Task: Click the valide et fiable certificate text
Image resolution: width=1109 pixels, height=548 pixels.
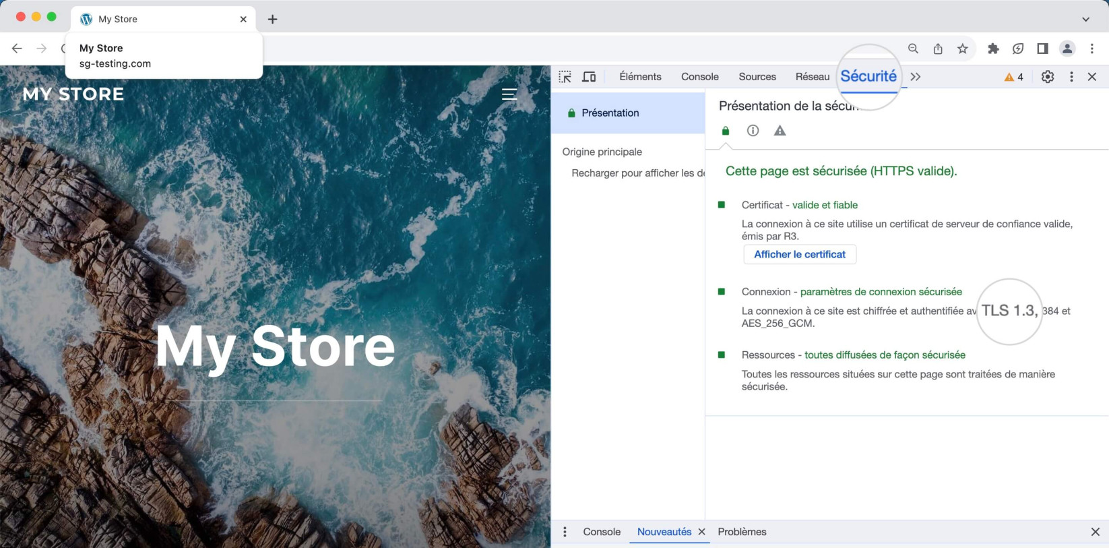Action: pos(825,205)
